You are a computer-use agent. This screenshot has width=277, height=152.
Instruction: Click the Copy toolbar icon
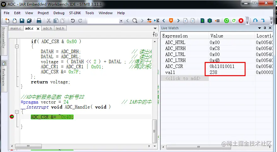pyautogui.click(x=56, y=21)
